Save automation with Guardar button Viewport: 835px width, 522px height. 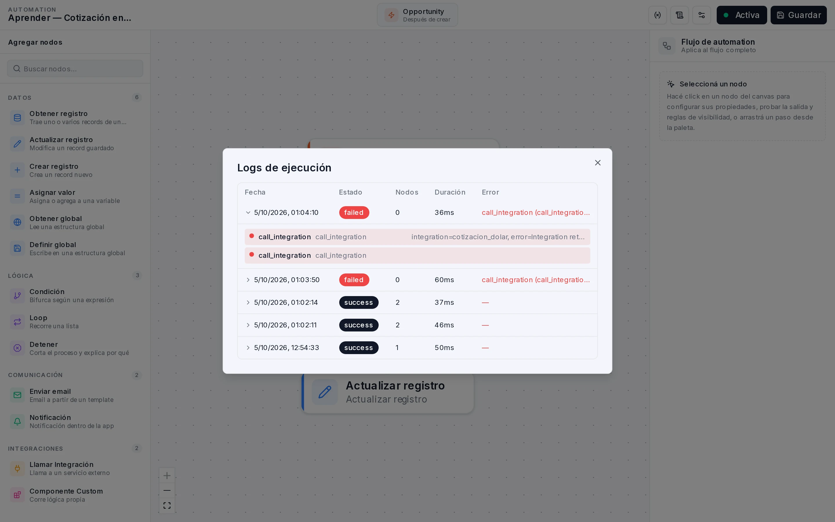click(798, 15)
